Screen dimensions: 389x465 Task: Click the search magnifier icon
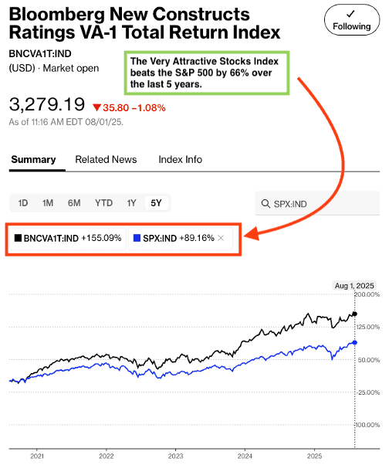tap(266, 204)
